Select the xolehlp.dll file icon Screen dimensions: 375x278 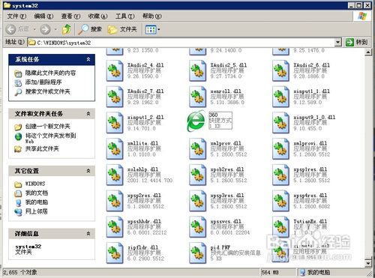[115, 175]
